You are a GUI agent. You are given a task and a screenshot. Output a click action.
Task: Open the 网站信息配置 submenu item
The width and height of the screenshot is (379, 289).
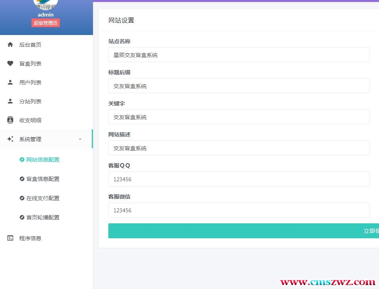tap(43, 160)
